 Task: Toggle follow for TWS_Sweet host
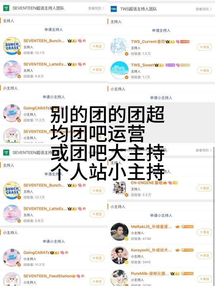(204, 70)
